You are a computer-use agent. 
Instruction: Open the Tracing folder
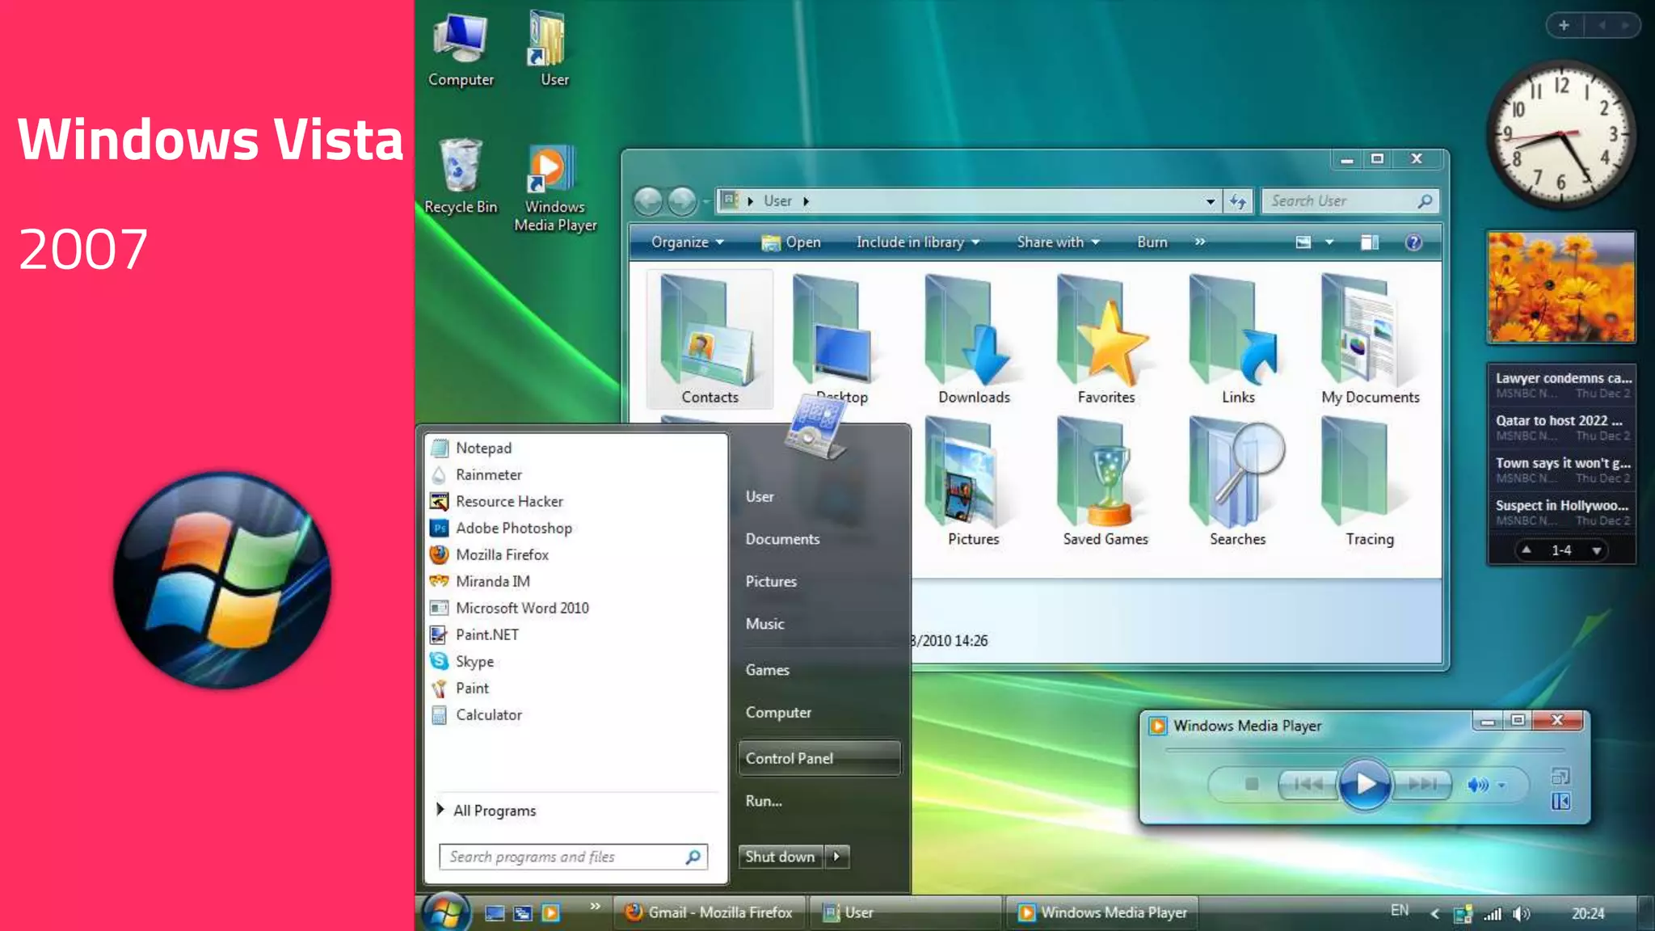(1369, 482)
